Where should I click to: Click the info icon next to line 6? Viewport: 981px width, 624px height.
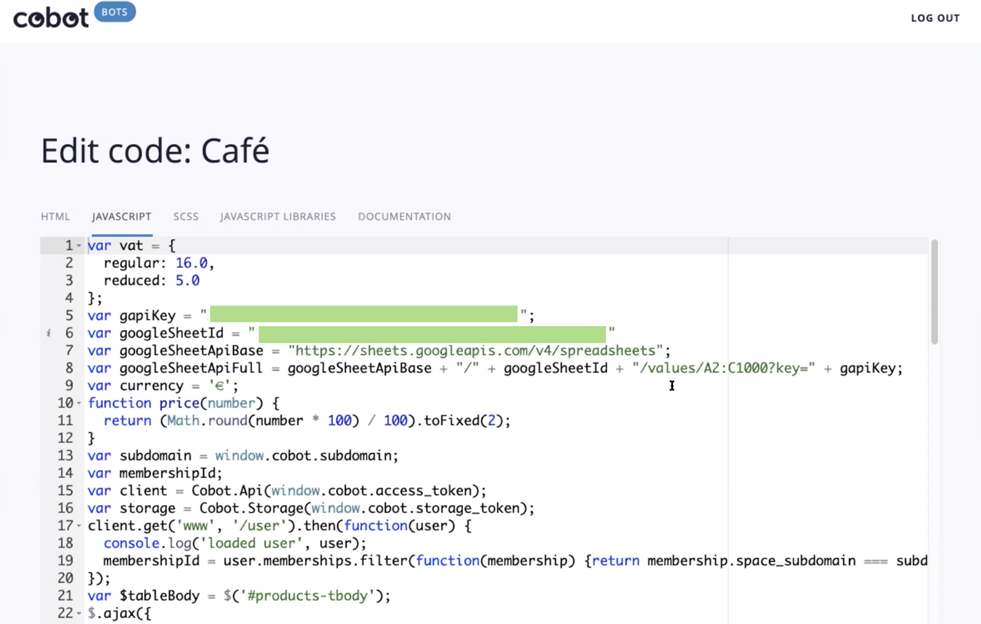[48, 333]
